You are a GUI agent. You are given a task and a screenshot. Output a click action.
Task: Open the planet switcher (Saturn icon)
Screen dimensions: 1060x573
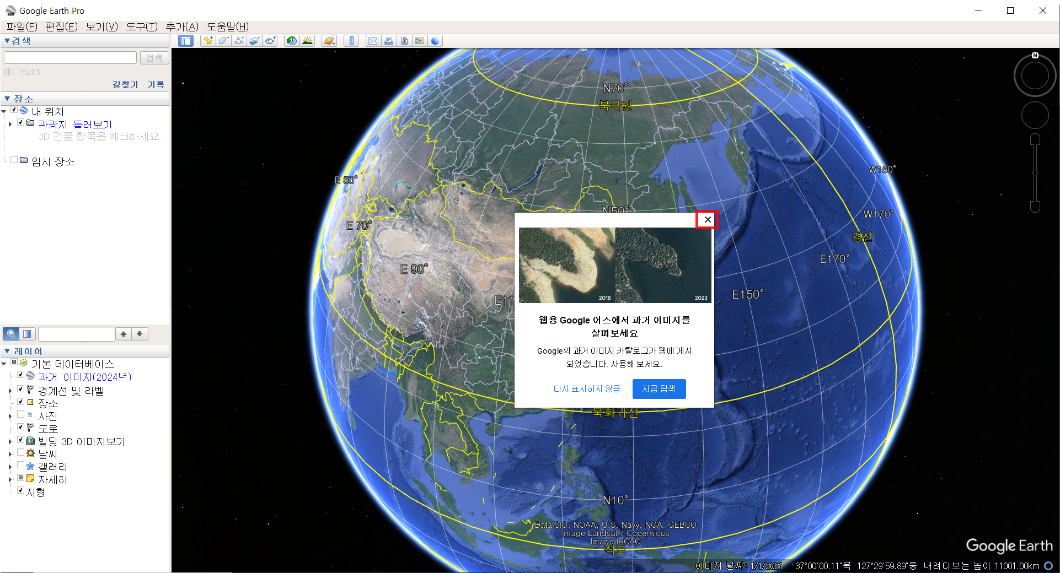[329, 41]
